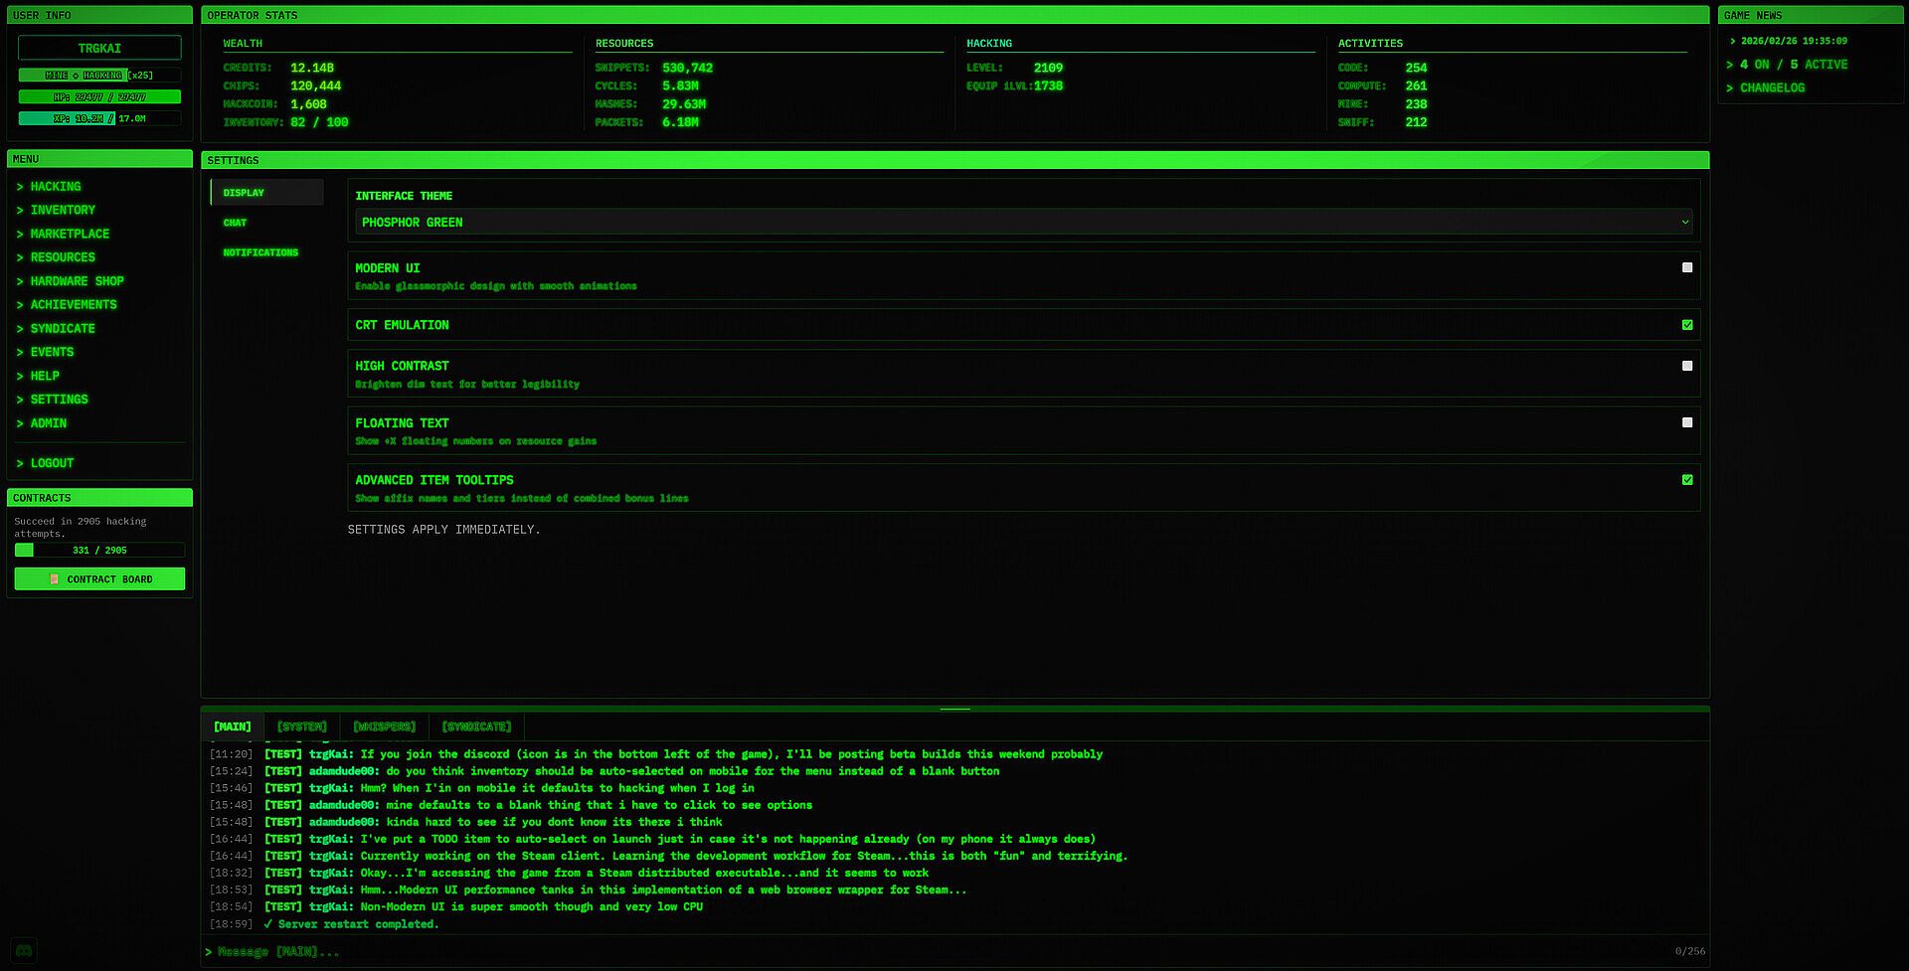Select the Display settings tab
1909x971 pixels.
(x=266, y=193)
